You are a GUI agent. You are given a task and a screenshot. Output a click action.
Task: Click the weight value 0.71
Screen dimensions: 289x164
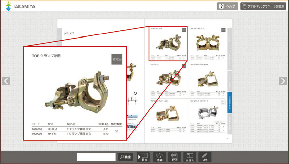pyautogui.click(x=106, y=129)
